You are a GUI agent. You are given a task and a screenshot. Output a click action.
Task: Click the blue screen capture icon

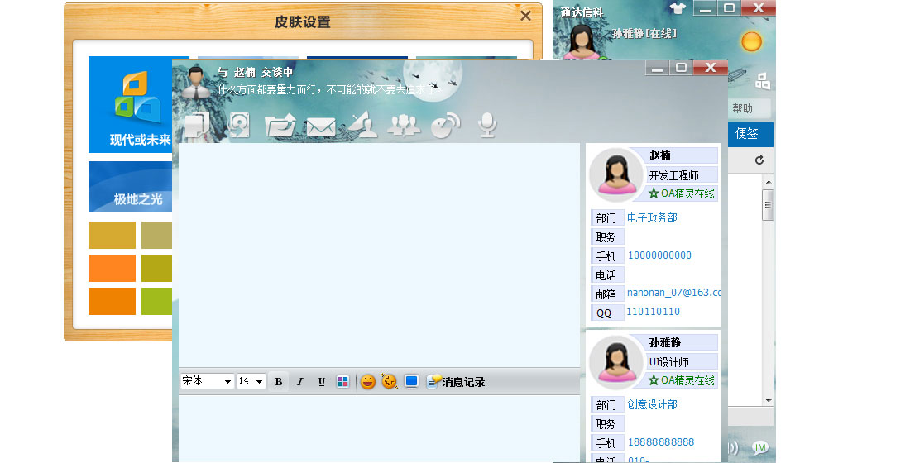tap(411, 381)
